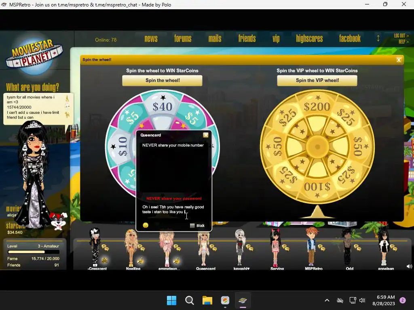This screenshot has height=310, width=414.
Task: Click the face icon in speech bubble
Action: [68, 107]
